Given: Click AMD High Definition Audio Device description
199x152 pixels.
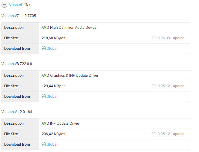Looking at the screenshot, I should point(69,28).
